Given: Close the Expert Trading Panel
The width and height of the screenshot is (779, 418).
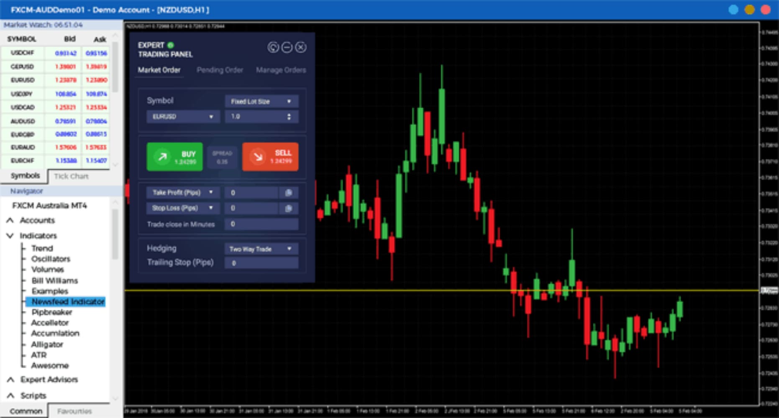Looking at the screenshot, I should point(301,48).
